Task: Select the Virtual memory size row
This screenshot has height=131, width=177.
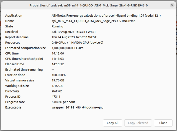Action: pos(20,80)
